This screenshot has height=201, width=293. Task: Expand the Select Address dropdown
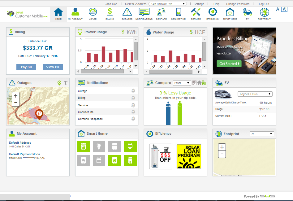[167, 4]
